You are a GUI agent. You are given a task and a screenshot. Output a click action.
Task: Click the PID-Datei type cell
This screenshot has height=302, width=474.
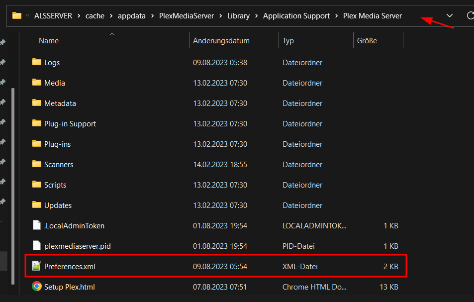point(298,246)
